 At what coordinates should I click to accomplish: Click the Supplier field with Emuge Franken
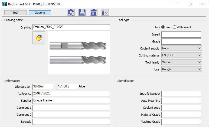(71, 101)
